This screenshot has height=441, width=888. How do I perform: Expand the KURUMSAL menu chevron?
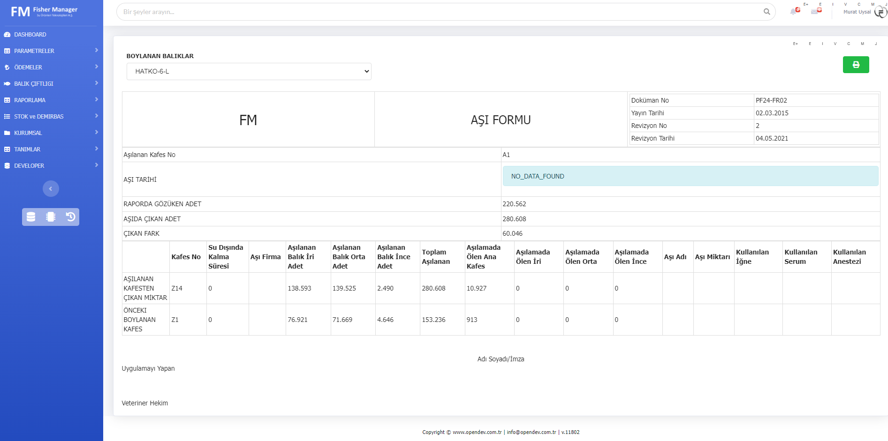[97, 132]
